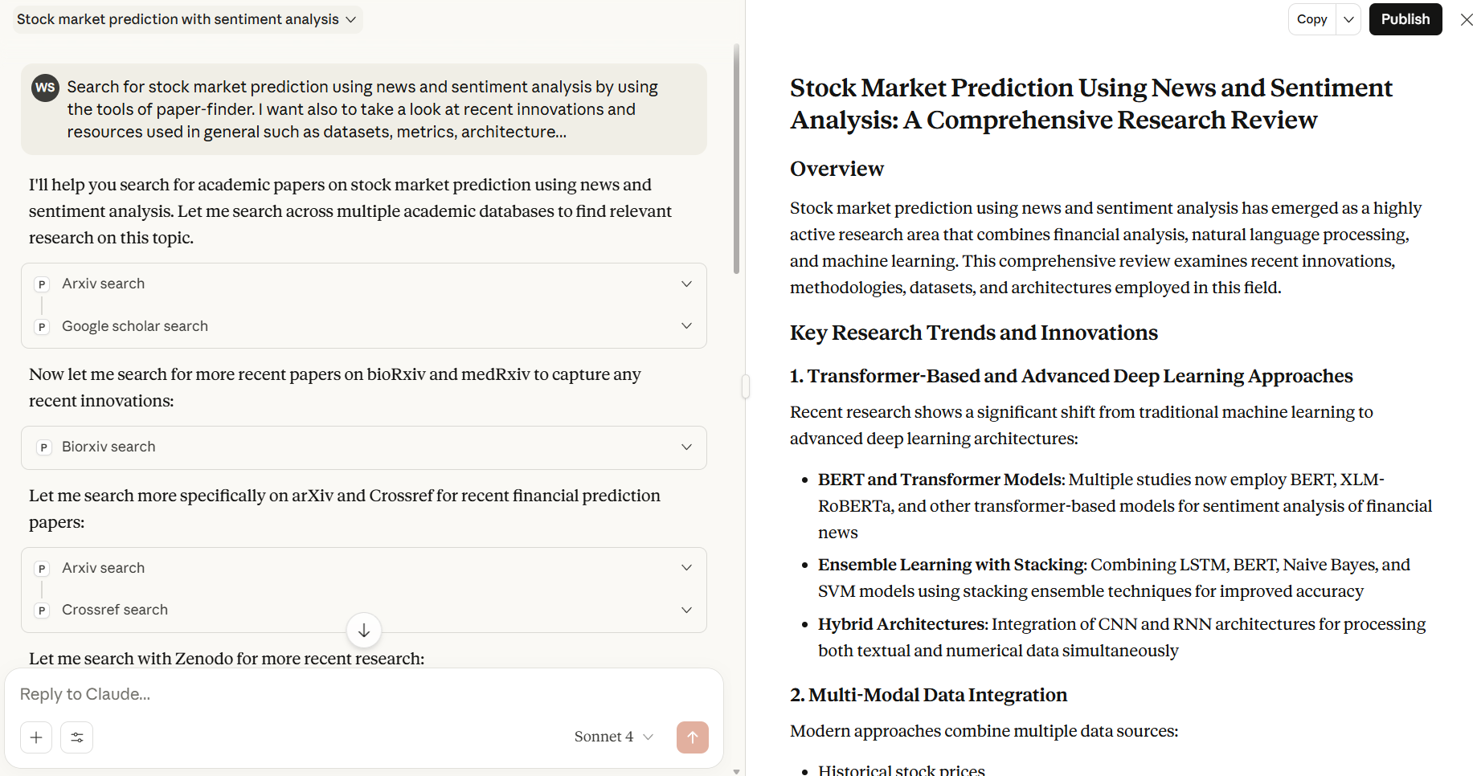Click the P icon beside Google scholar search
The height and width of the screenshot is (776, 1473).
[x=42, y=327]
